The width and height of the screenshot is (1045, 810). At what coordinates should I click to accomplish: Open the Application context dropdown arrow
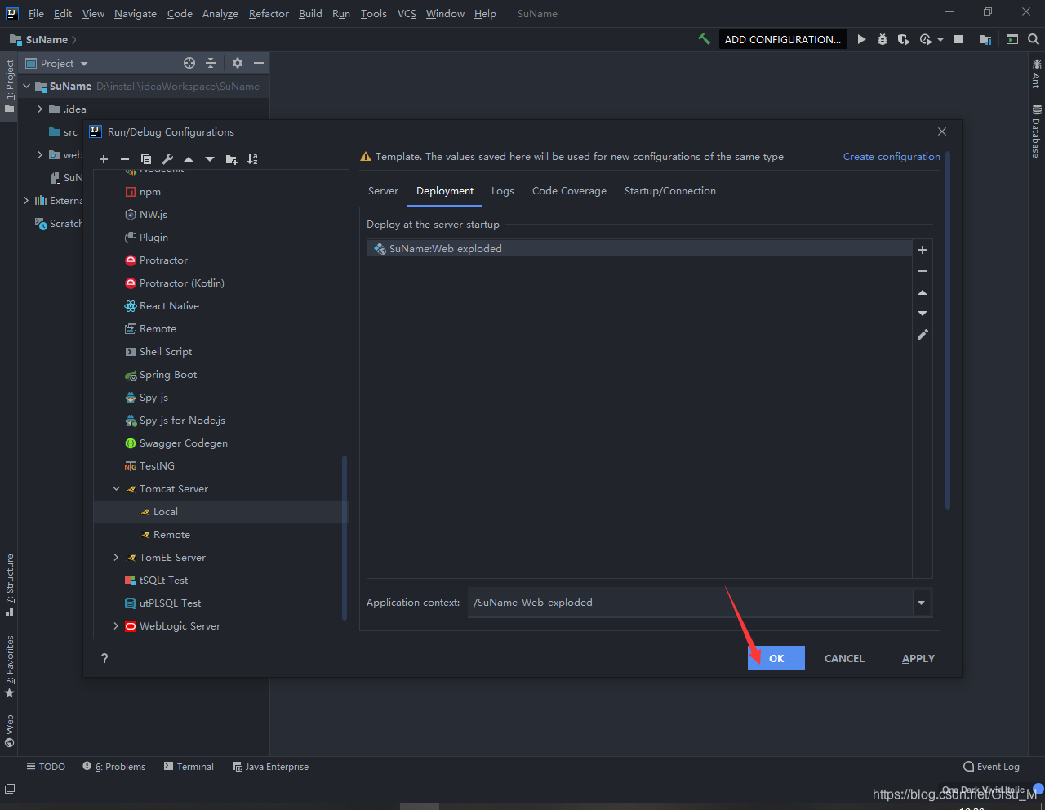coord(922,603)
